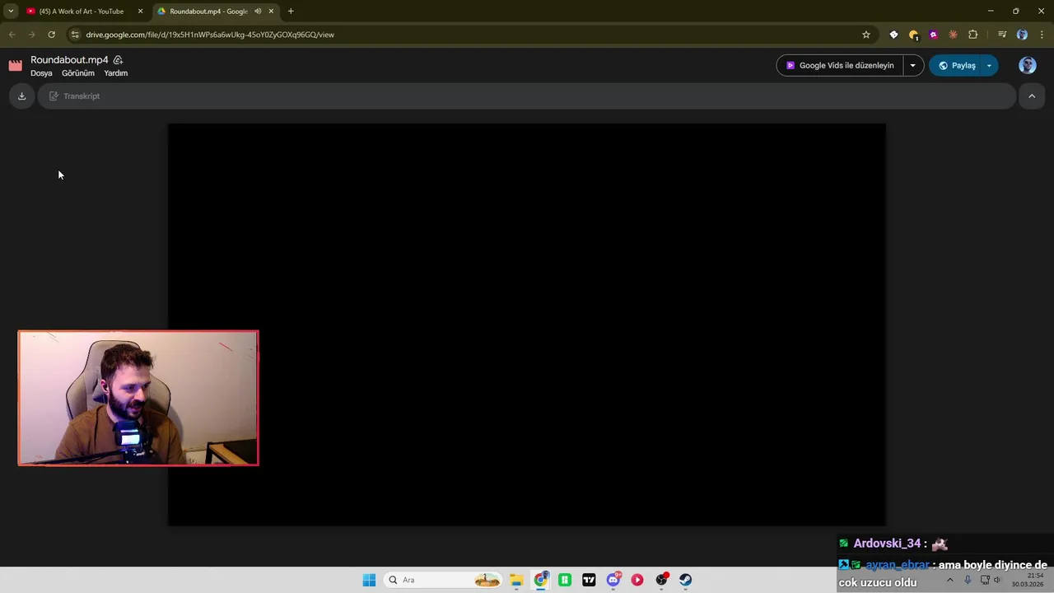
Task: Click the microphone tray icon
Action: pyautogui.click(x=968, y=580)
